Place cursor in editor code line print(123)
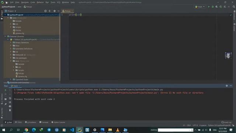236x133 pixels. [x=75, y=15]
